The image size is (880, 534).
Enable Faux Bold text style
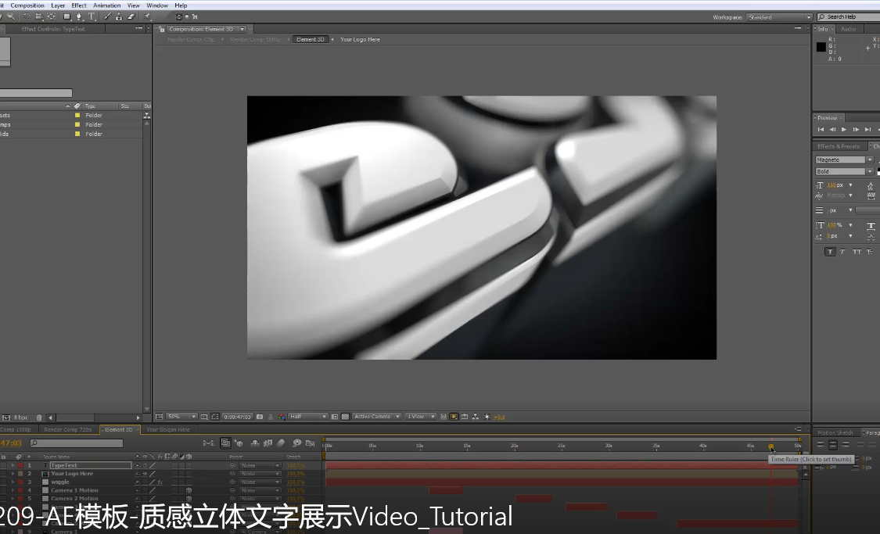pos(830,251)
